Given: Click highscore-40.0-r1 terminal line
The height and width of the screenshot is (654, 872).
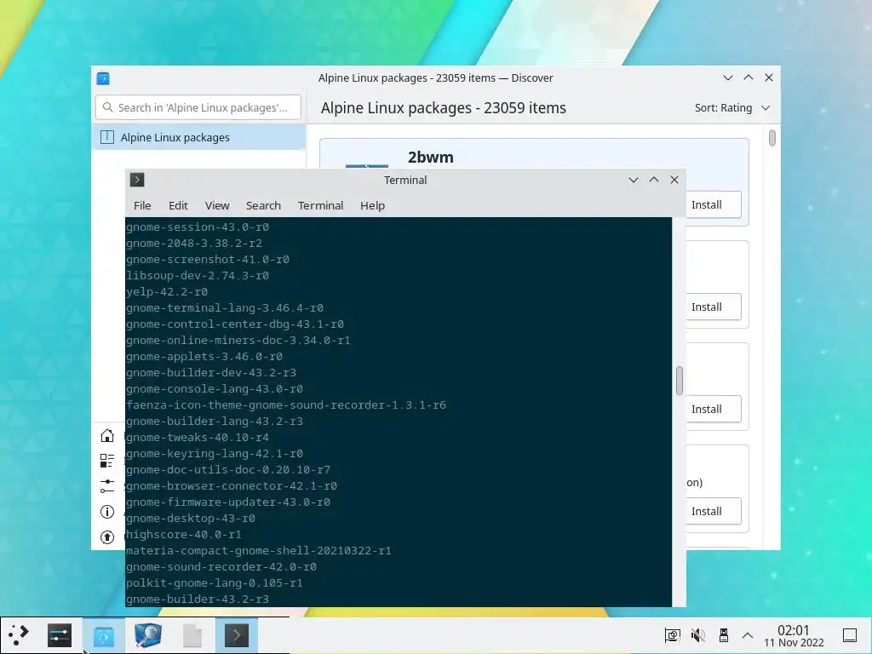Looking at the screenshot, I should 184,535.
